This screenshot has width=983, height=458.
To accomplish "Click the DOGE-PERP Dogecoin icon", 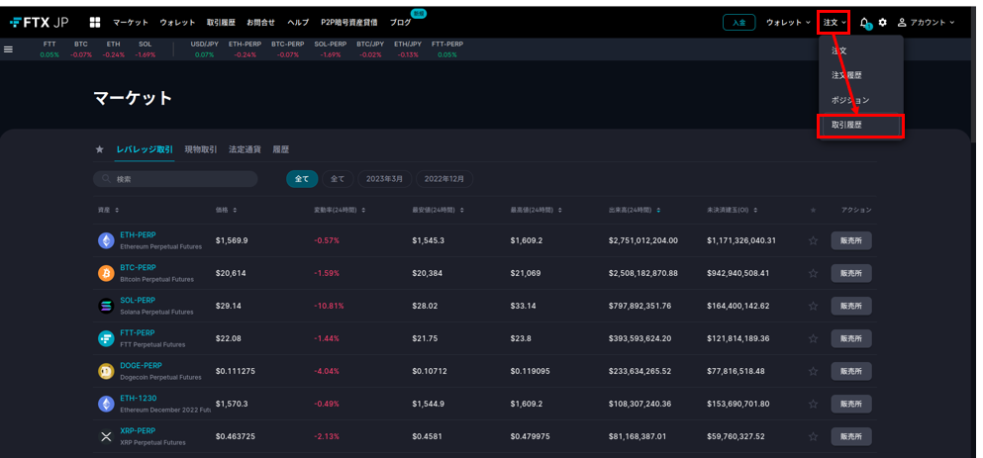I will [106, 371].
